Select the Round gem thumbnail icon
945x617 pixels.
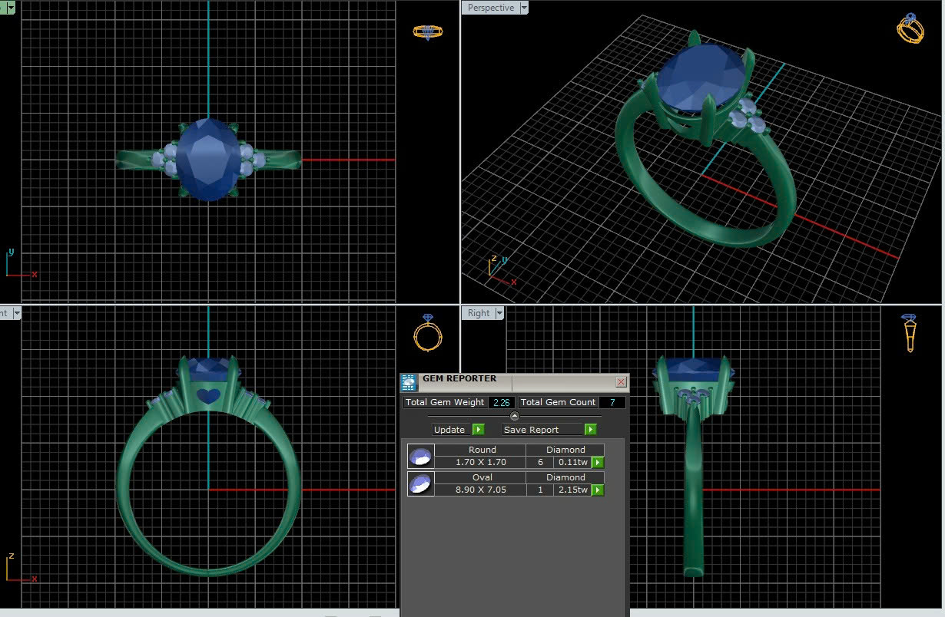pos(420,457)
